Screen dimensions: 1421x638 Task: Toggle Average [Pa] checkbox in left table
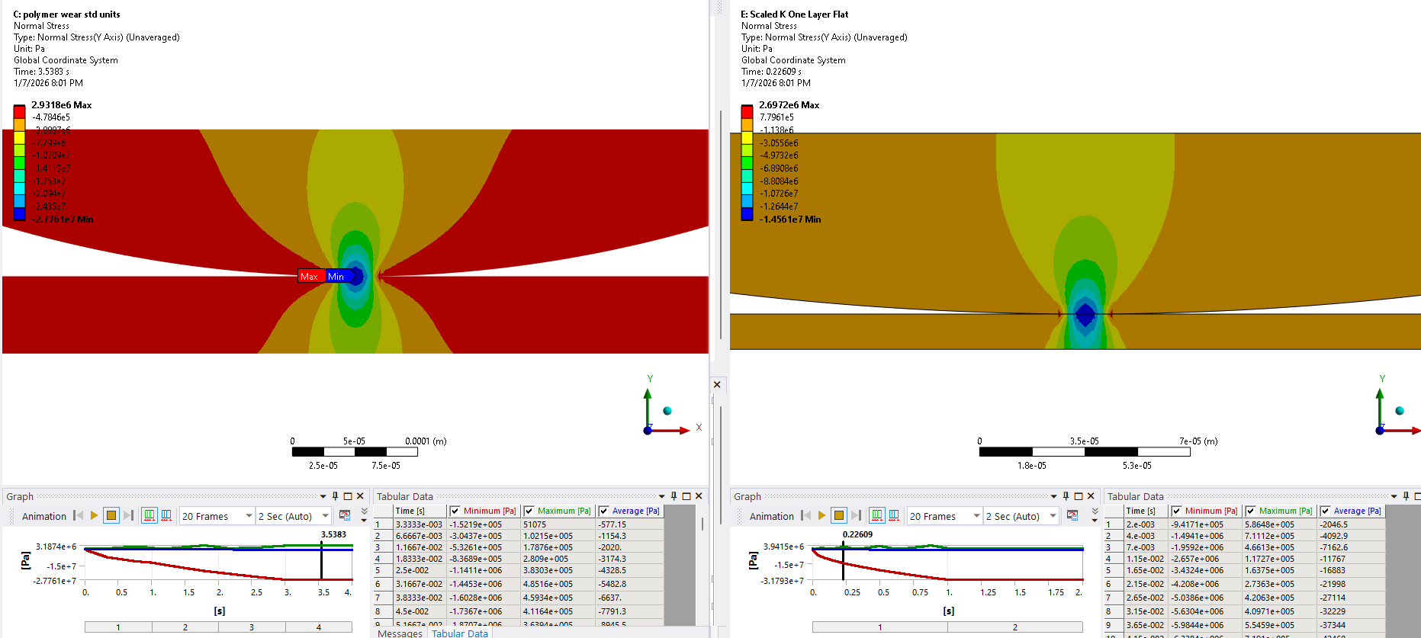coord(603,511)
